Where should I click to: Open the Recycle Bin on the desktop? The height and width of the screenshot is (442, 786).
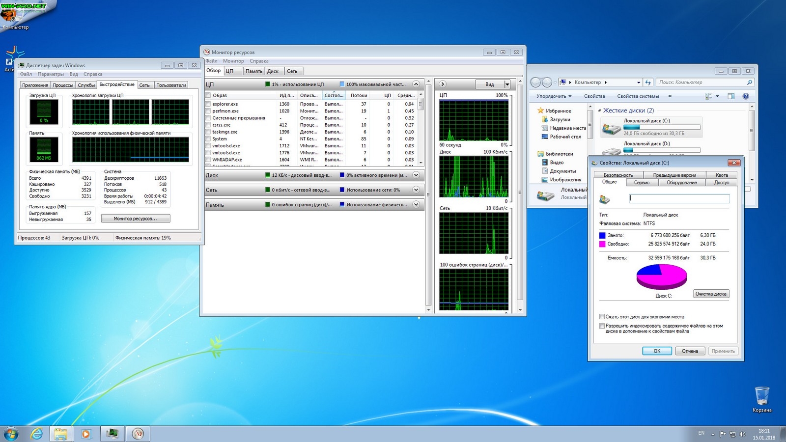pyautogui.click(x=761, y=396)
